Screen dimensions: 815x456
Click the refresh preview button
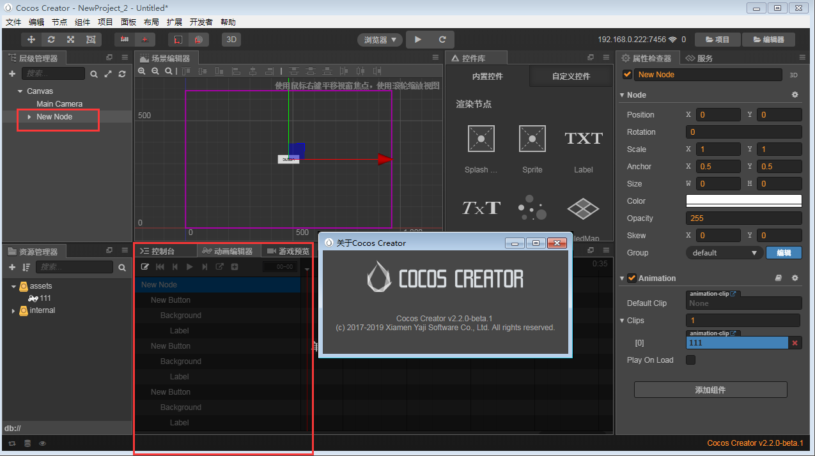[442, 40]
